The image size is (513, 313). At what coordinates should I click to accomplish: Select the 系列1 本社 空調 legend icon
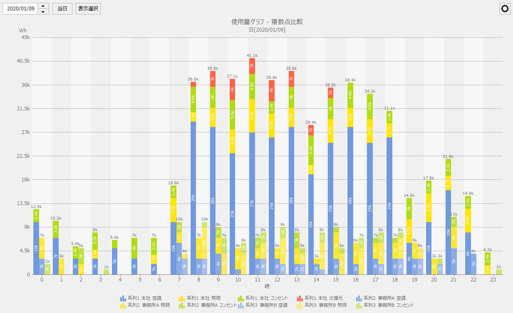coord(122,298)
